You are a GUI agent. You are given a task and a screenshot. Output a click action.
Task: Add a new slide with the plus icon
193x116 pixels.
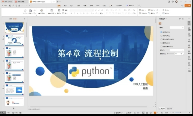[x=13, y=109]
